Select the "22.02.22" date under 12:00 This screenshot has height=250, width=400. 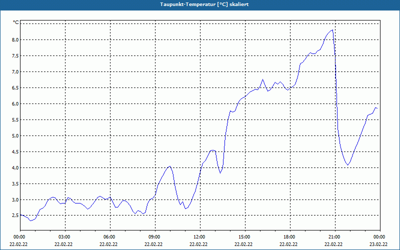198,244
